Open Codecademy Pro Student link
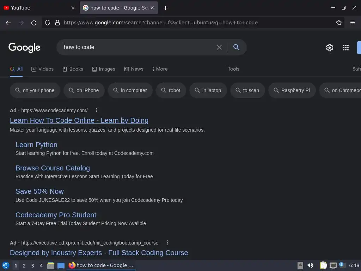Viewport: 361px width, 271px height. pos(56,215)
